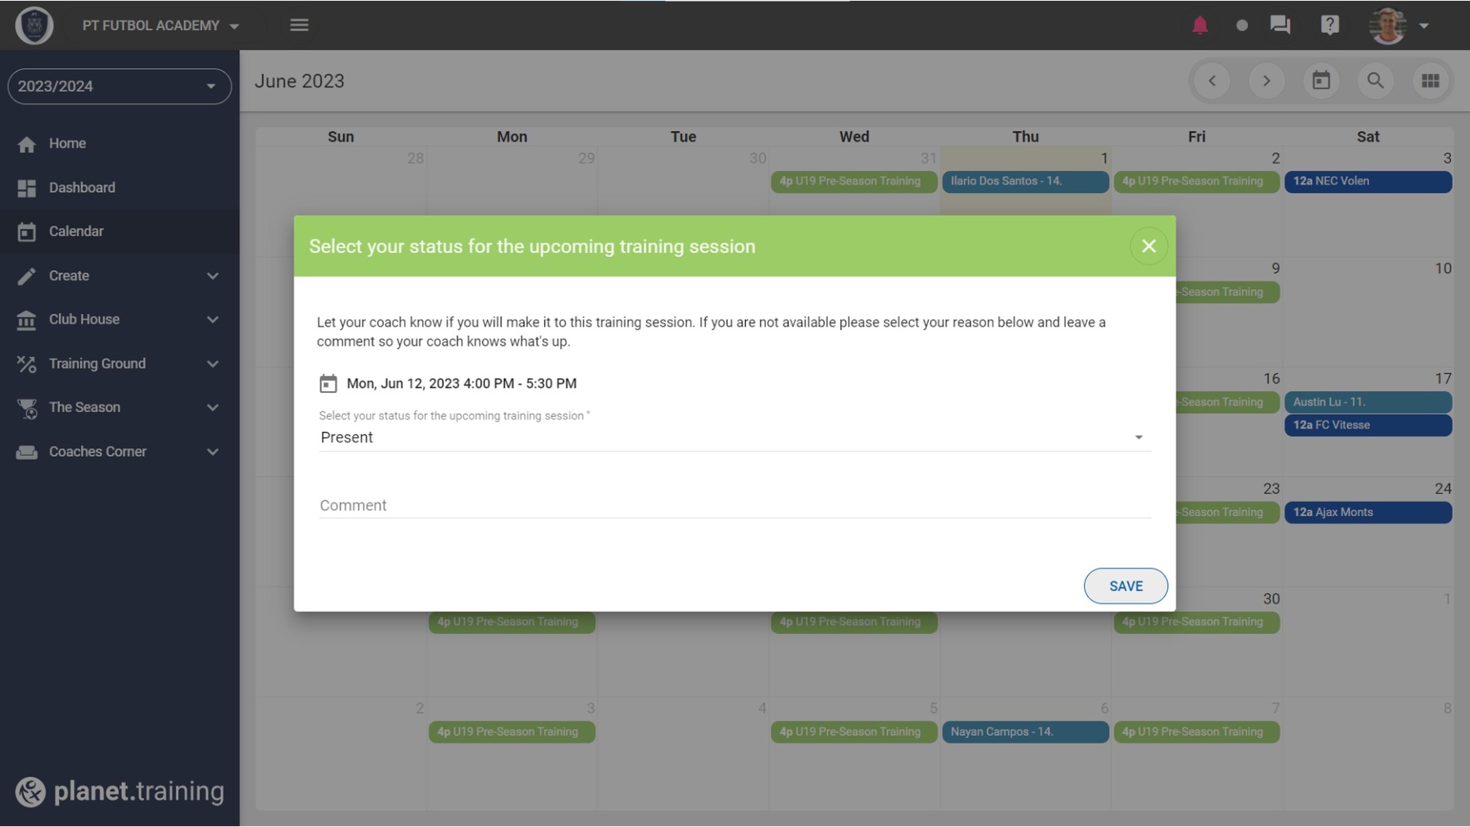Click the SAVE button
The width and height of the screenshot is (1470, 827).
pyautogui.click(x=1125, y=586)
